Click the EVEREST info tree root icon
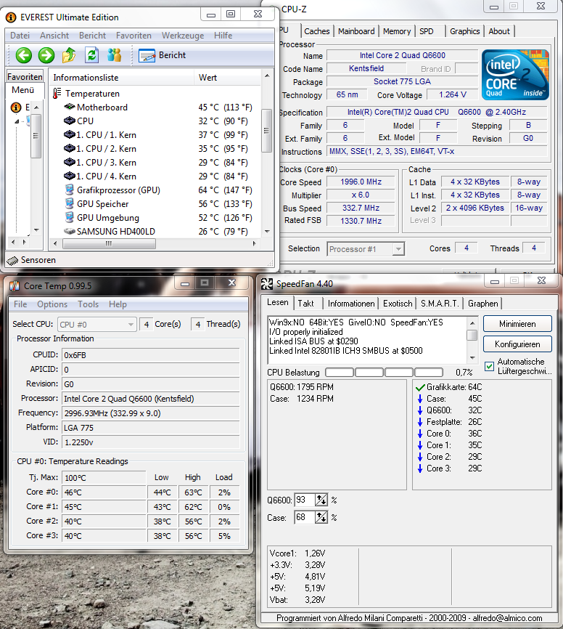 pyautogui.click(x=16, y=107)
